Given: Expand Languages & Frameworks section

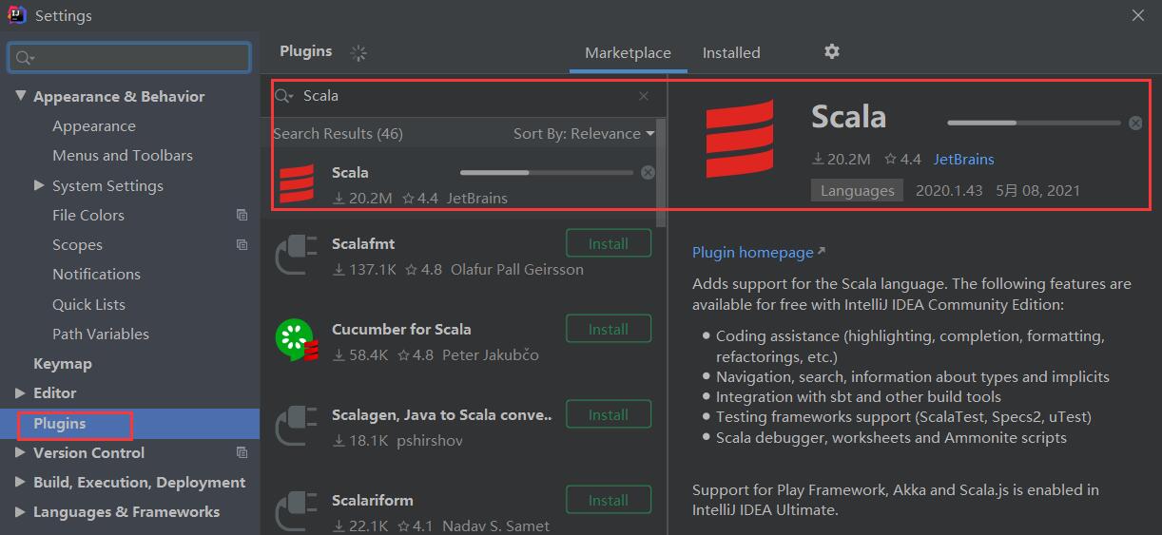Looking at the screenshot, I should point(21,511).
